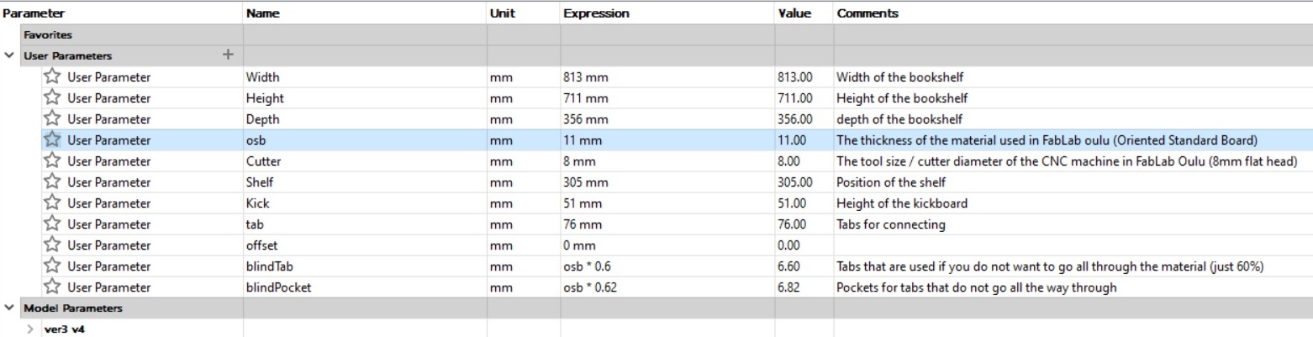This screenshot has height=337, width=1313.
Task: Toggle favorite star for Height parameter
Action: point(53,98)
